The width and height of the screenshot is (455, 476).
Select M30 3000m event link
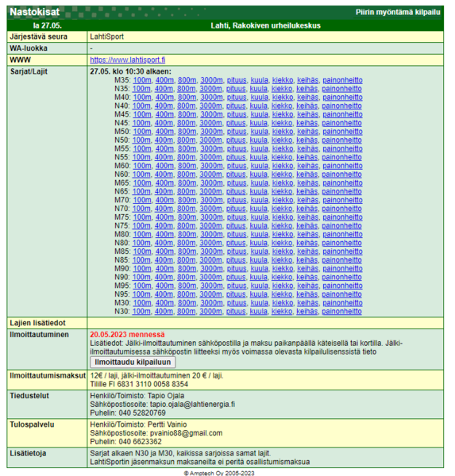coord(211,303)
